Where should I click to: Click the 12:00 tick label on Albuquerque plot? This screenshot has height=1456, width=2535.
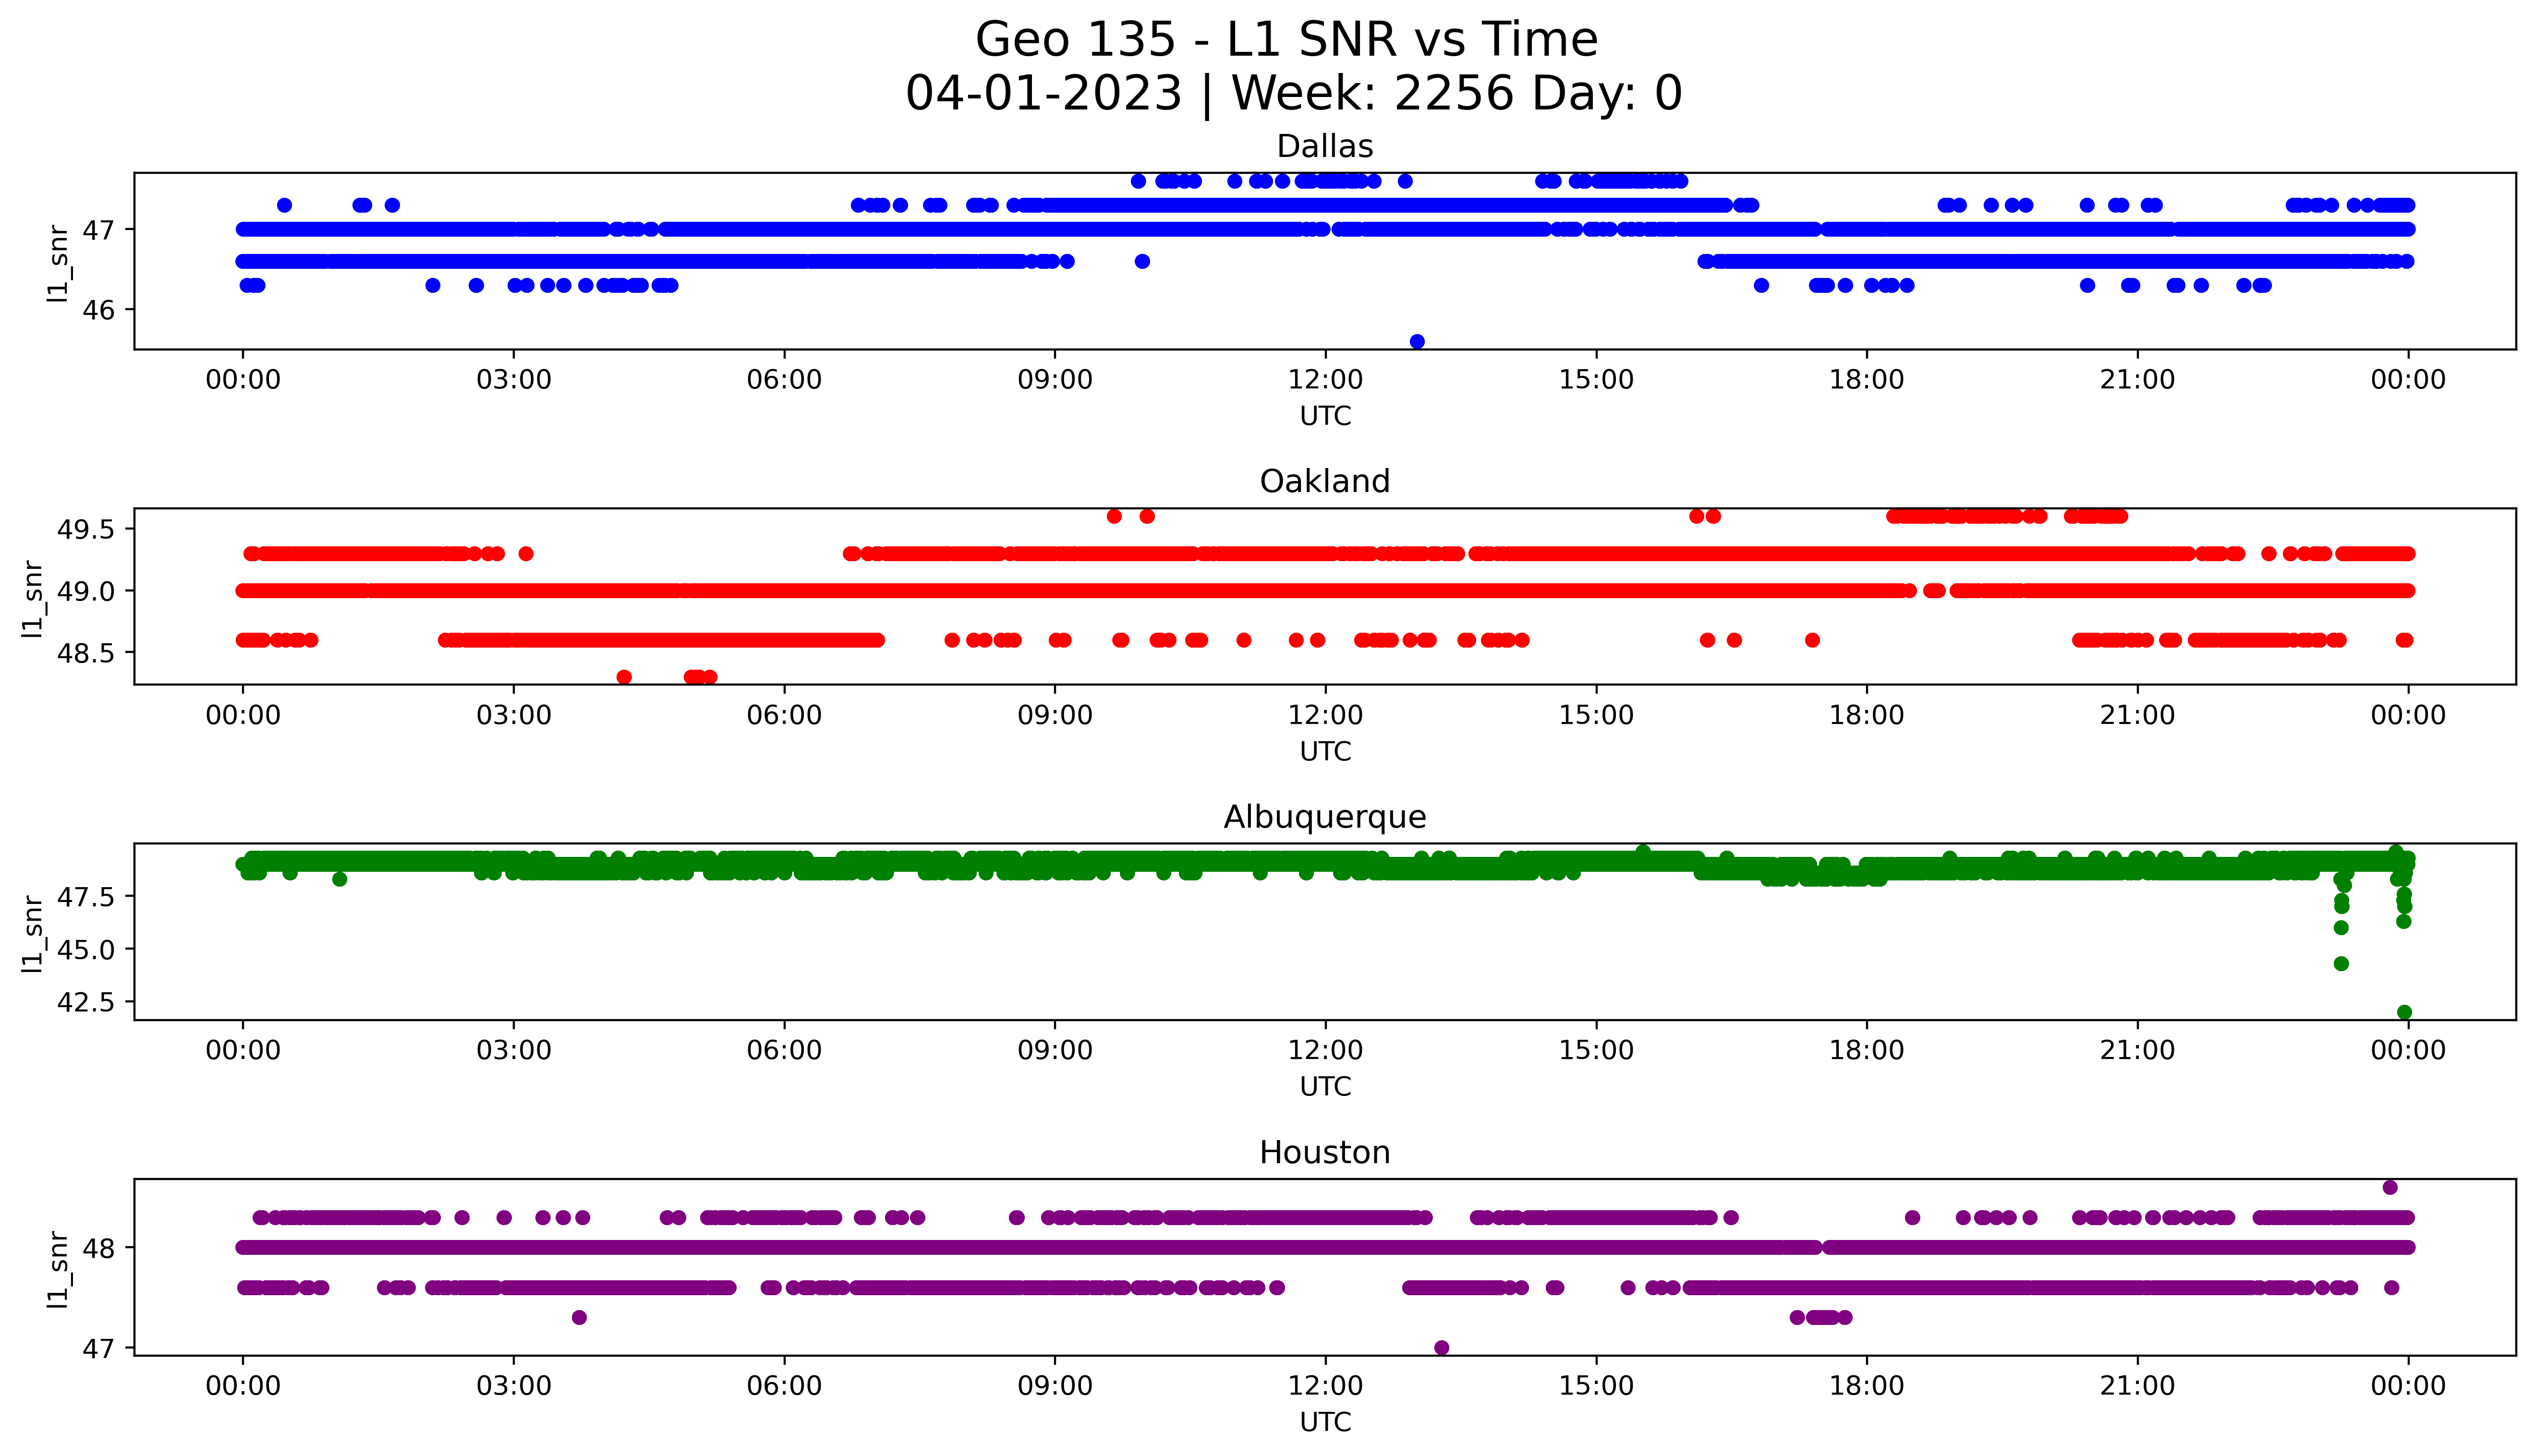tap(1326, 1050)
